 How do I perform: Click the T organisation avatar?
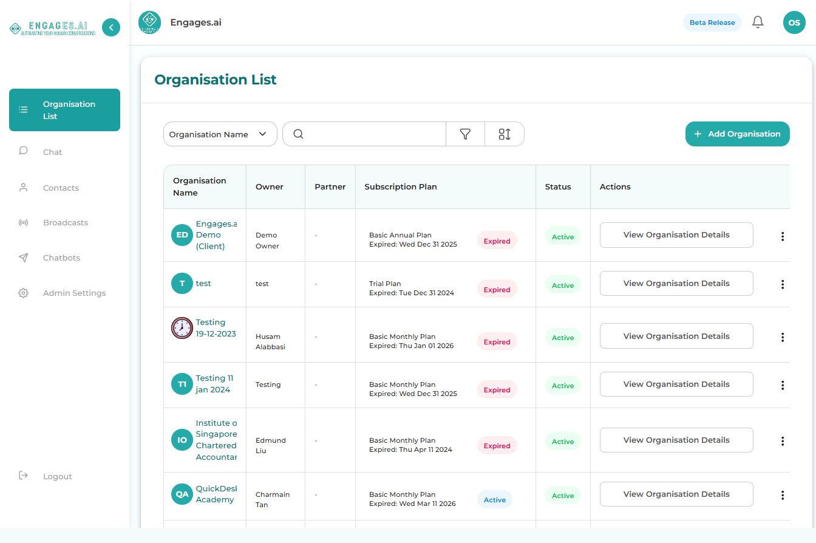click(x=182, y=283)
